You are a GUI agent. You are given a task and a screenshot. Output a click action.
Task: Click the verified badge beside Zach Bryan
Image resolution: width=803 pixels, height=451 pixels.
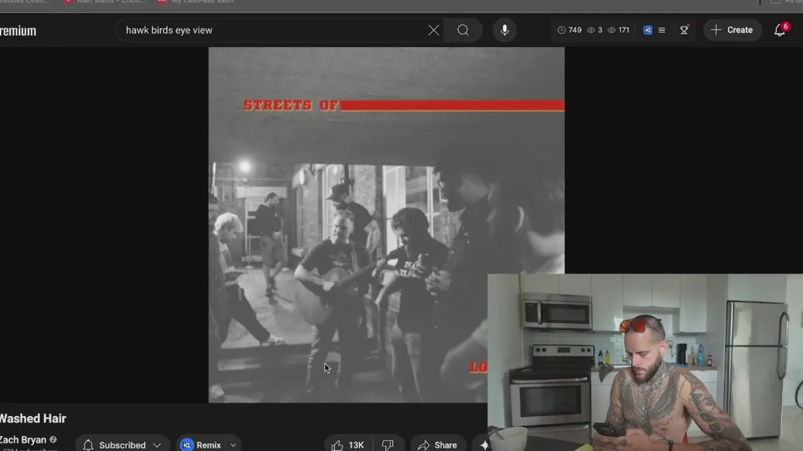click(53, 440)
